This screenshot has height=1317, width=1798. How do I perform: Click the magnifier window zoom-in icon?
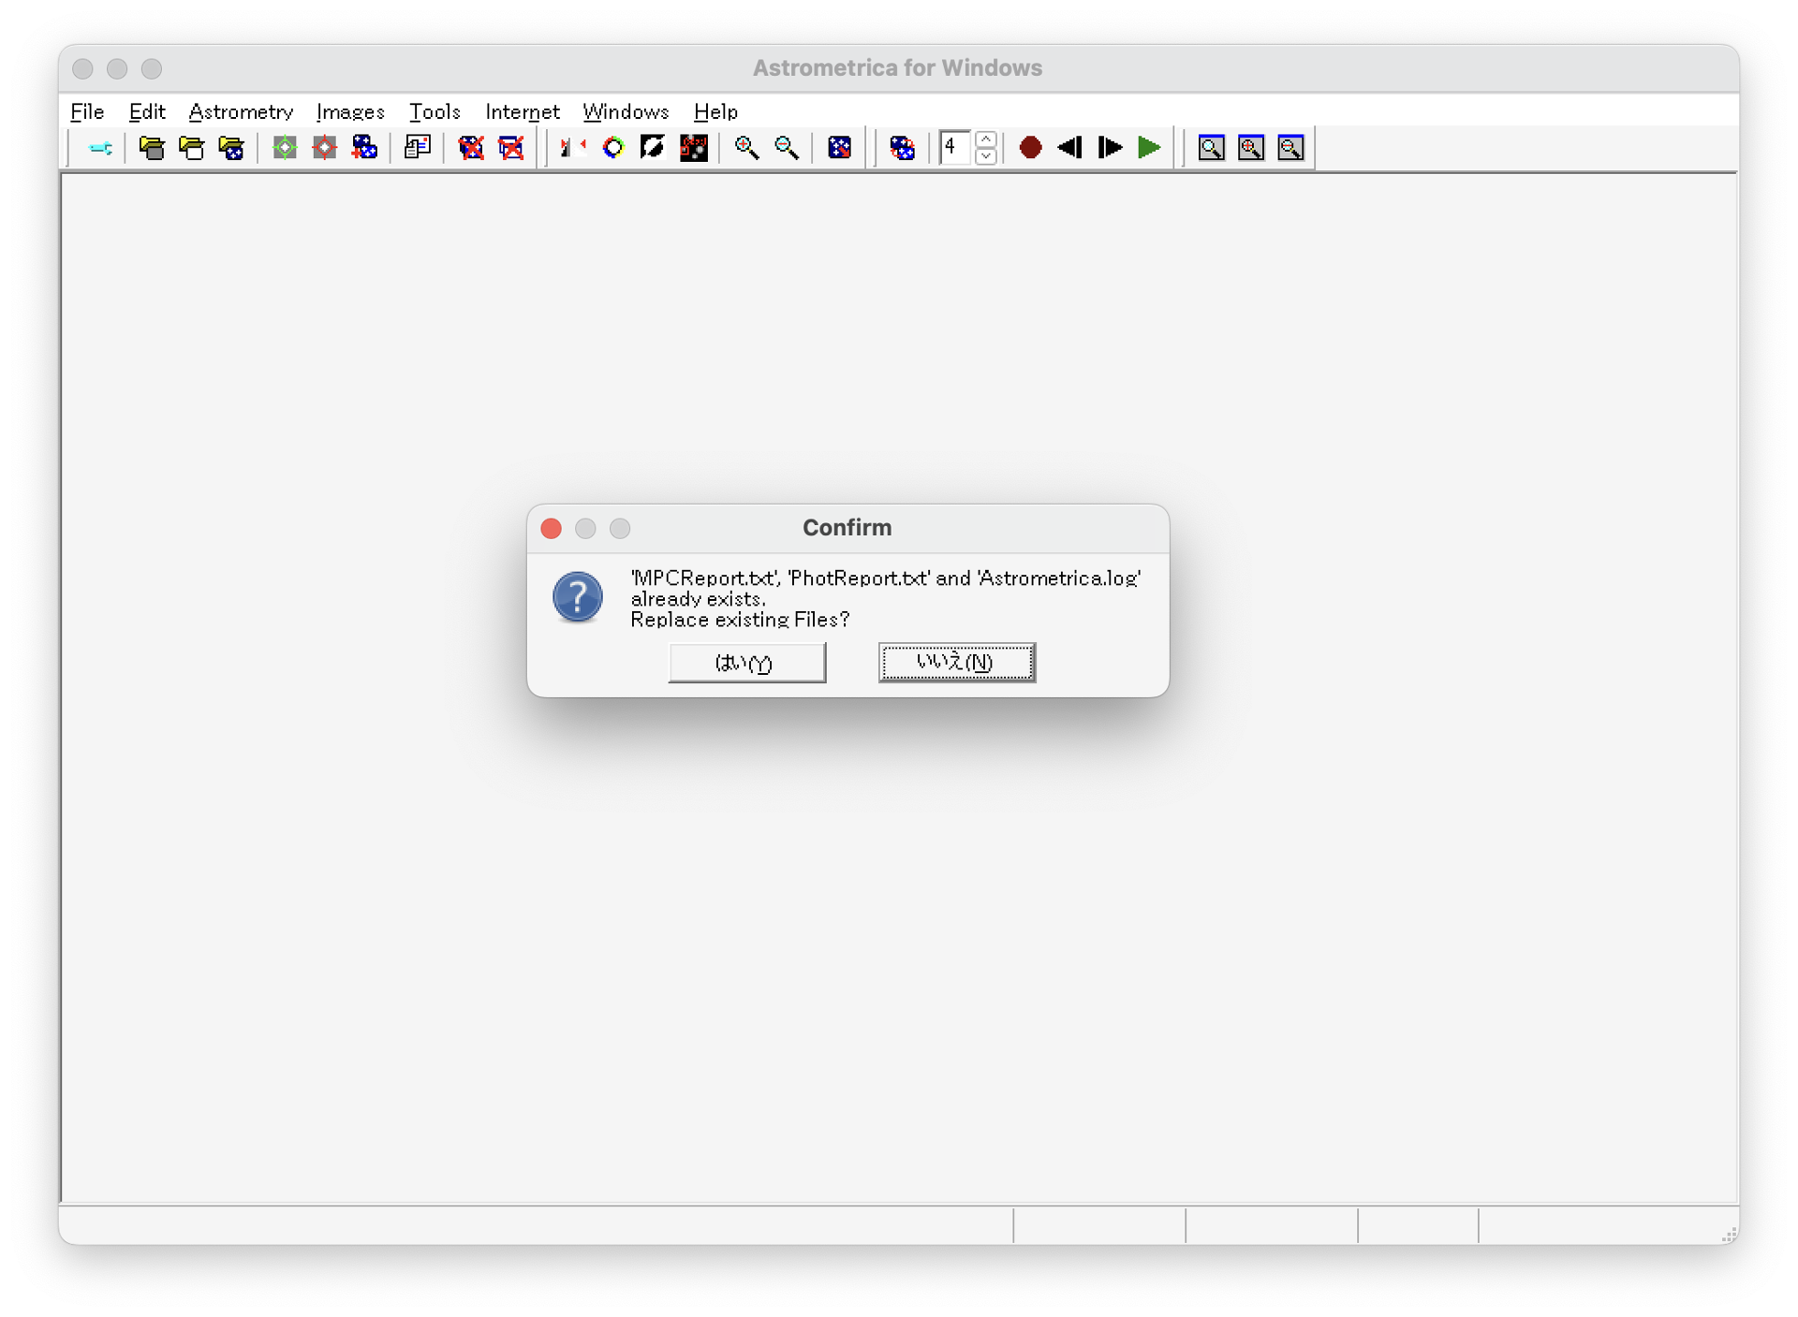point(1251,148)
